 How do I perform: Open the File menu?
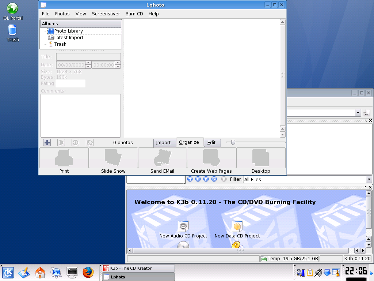46,14
